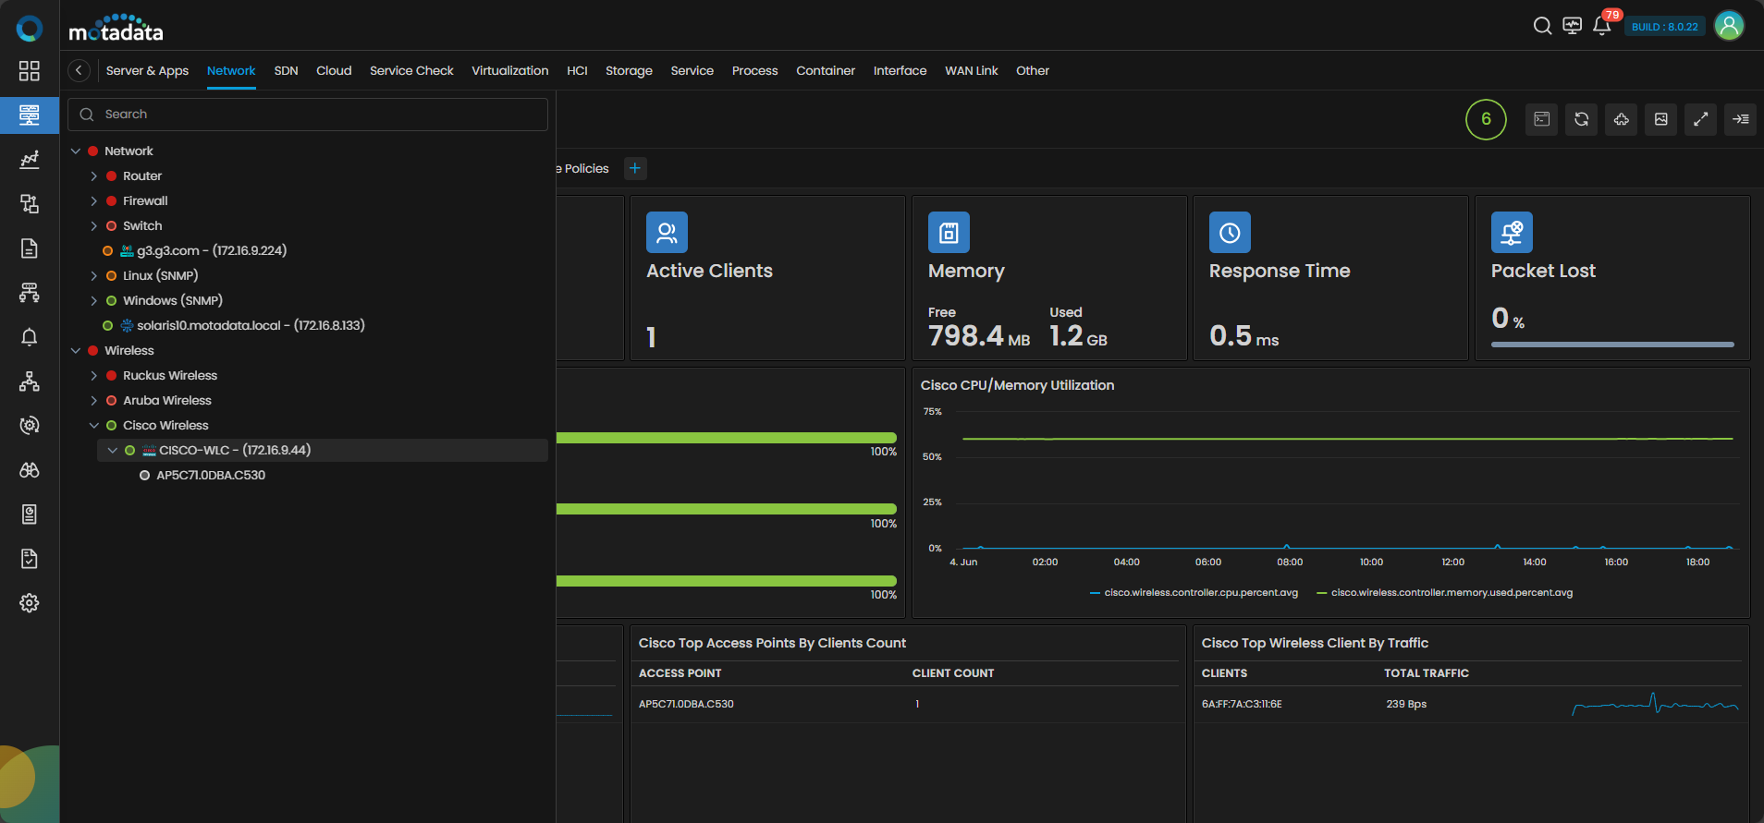Click the refresh/rediscover icon
The height and width of the screenshot is (823, 1764).
coord(1581,119)
